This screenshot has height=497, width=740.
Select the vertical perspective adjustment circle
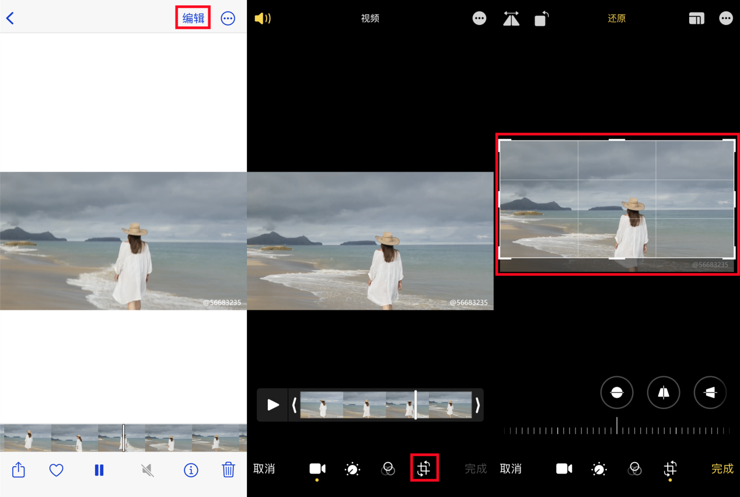(664, 393)
